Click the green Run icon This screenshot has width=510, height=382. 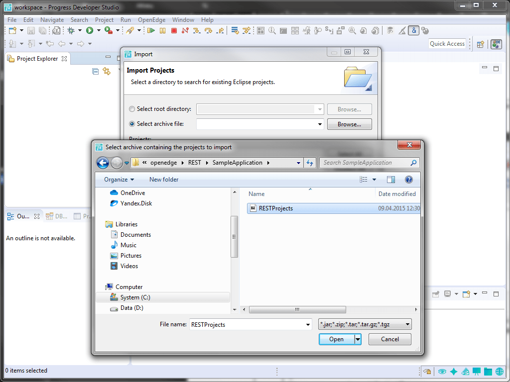click(x=90, y=30)
